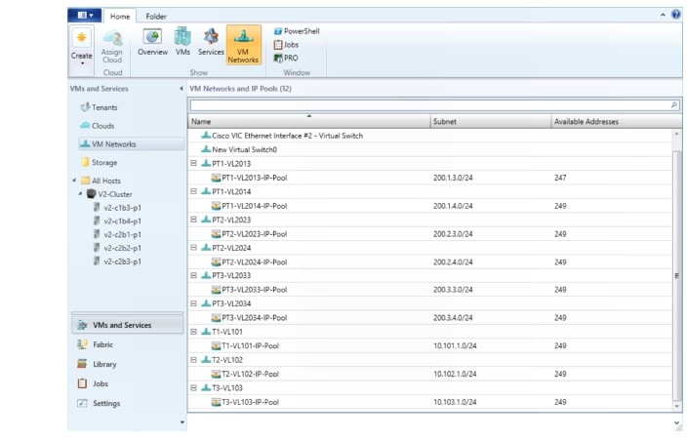Open Jobs window from ribbon

click(287, 45)
